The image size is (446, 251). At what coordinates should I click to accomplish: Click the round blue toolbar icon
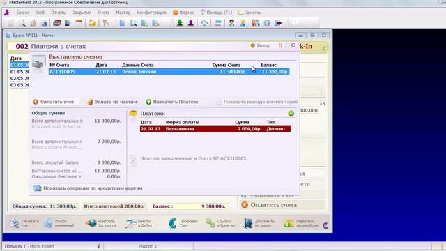point(267,23)
